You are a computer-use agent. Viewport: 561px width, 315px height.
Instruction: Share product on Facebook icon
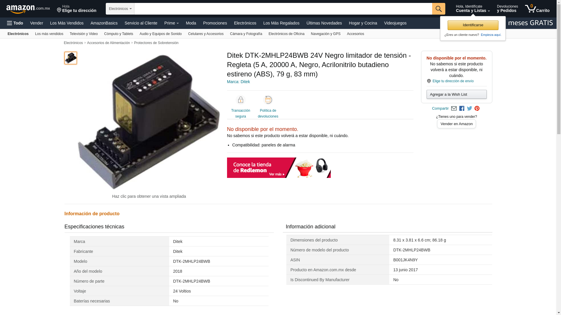click(x=462, y=108)
